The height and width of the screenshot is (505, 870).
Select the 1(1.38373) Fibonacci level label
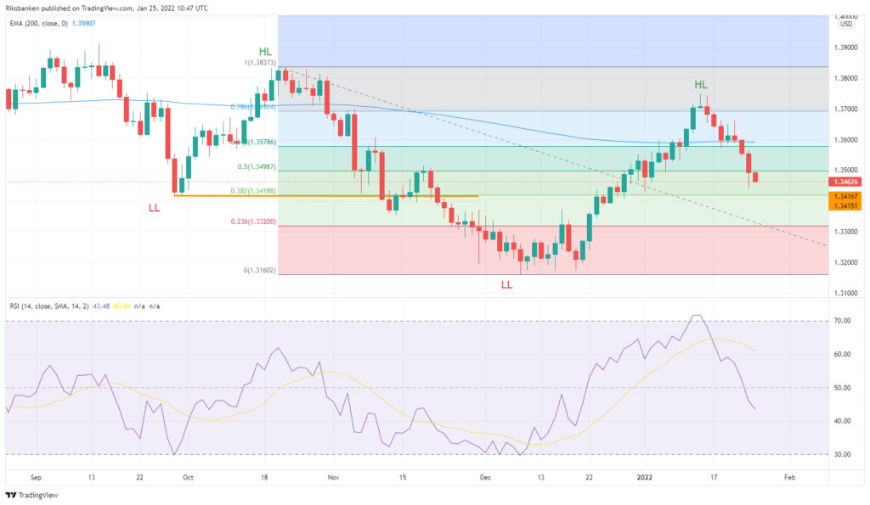tap(260, 63)
